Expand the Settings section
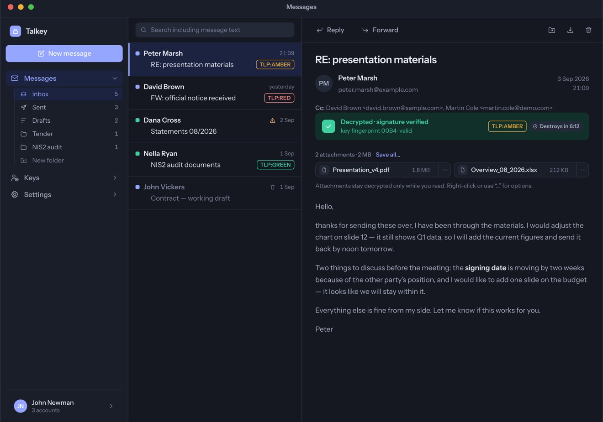Screen dimensions: 603x422 [64, 195]
